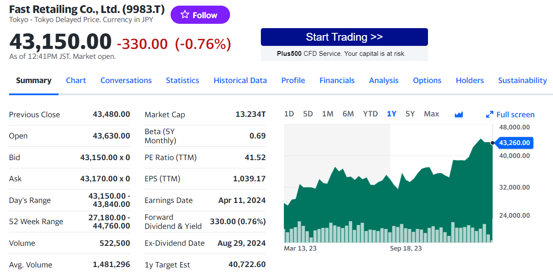This screenshot has height=280, width=553.
Task: Open the chart in Full screen
Action: point(510,115)
